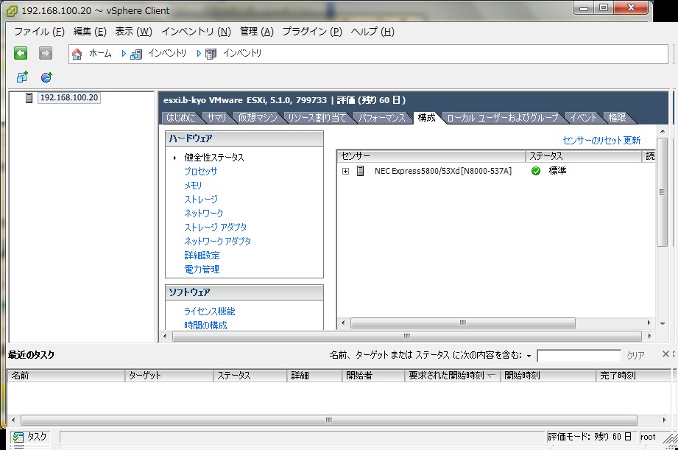This screenshot has height=450, width=678.
Task: Sort sensors by ステータス column header
Action: coord(583,156)
